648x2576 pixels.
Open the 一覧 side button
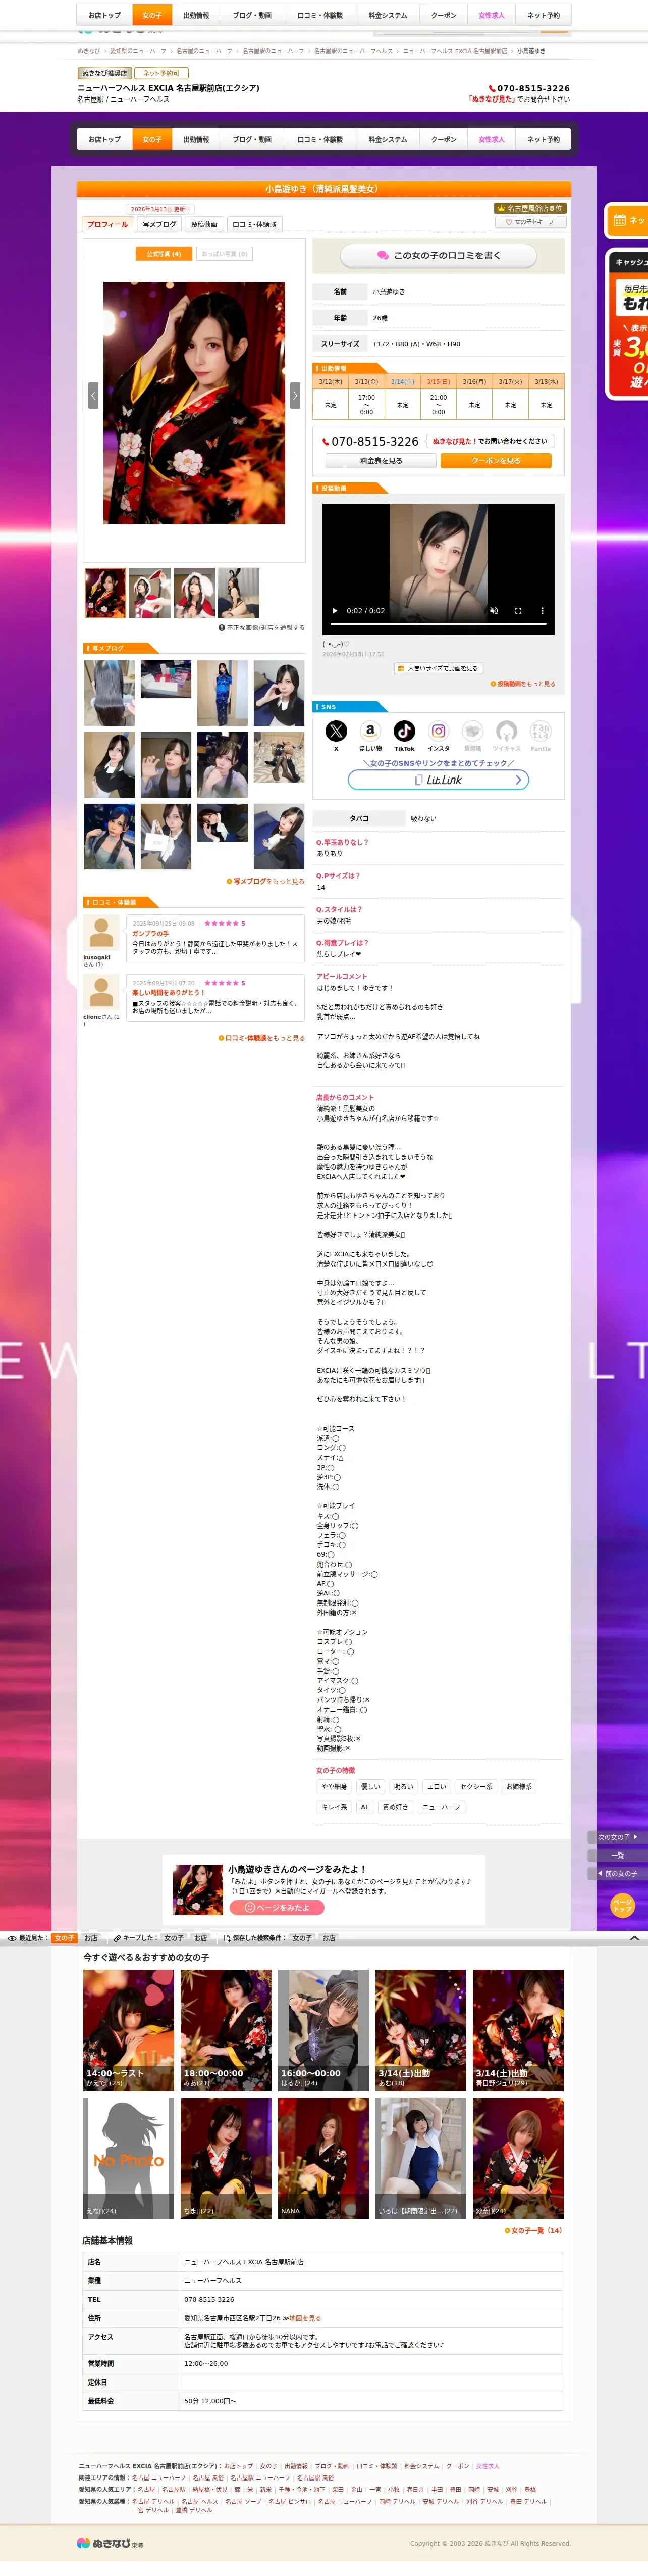click(x=617, y=1855)
